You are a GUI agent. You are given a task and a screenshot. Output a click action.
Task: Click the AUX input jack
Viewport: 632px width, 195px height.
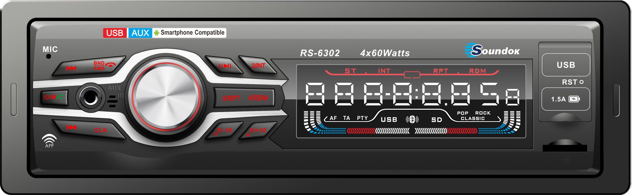click(90, 97)
